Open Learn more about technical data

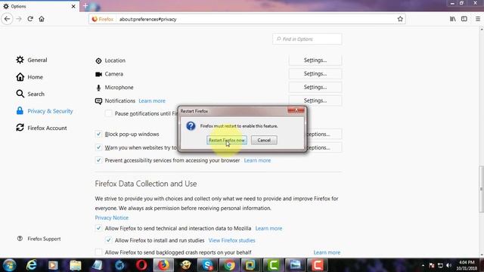click(268, 228)
